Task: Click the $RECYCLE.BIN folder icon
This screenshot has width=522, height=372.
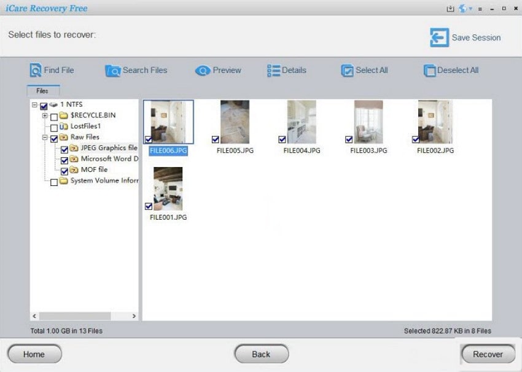Action: click(64, 115)
